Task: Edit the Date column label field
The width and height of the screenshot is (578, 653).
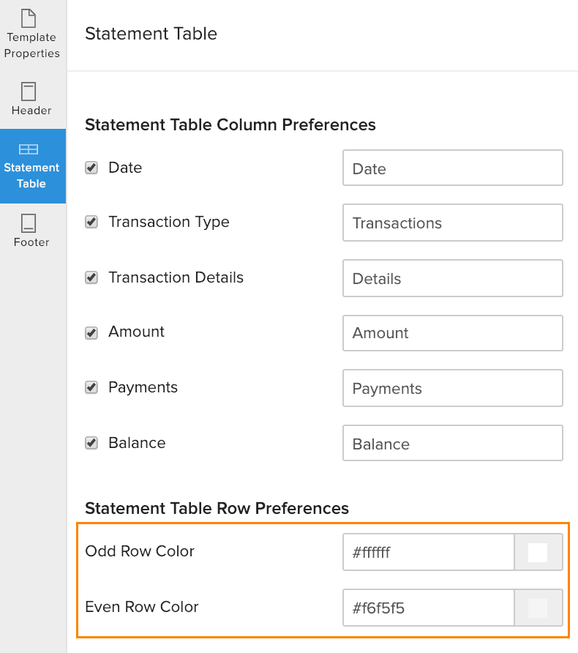Action: [x=452, y=168]
